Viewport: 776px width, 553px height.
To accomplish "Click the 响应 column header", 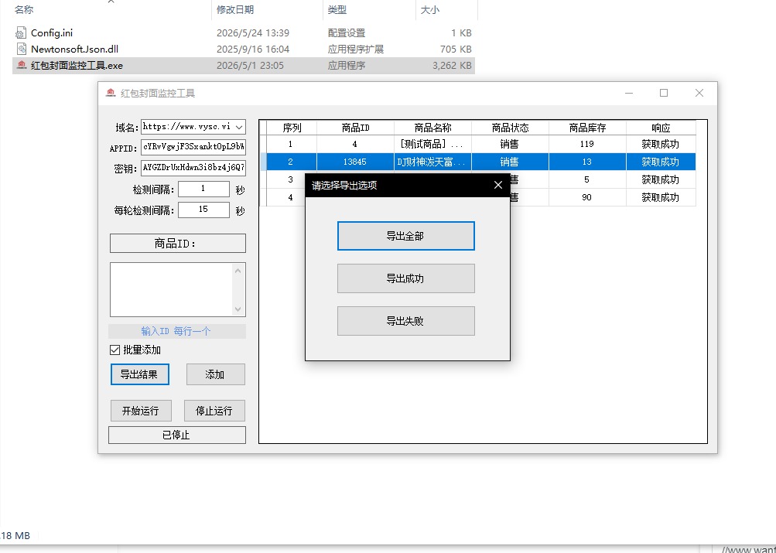I will (661, 128).
